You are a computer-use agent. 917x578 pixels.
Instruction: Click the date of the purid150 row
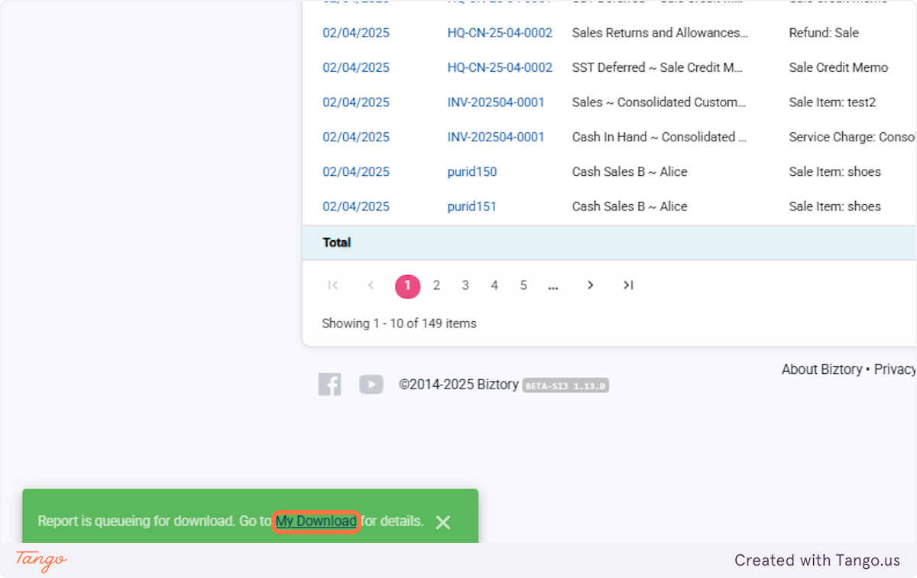[x=356, y=172]
